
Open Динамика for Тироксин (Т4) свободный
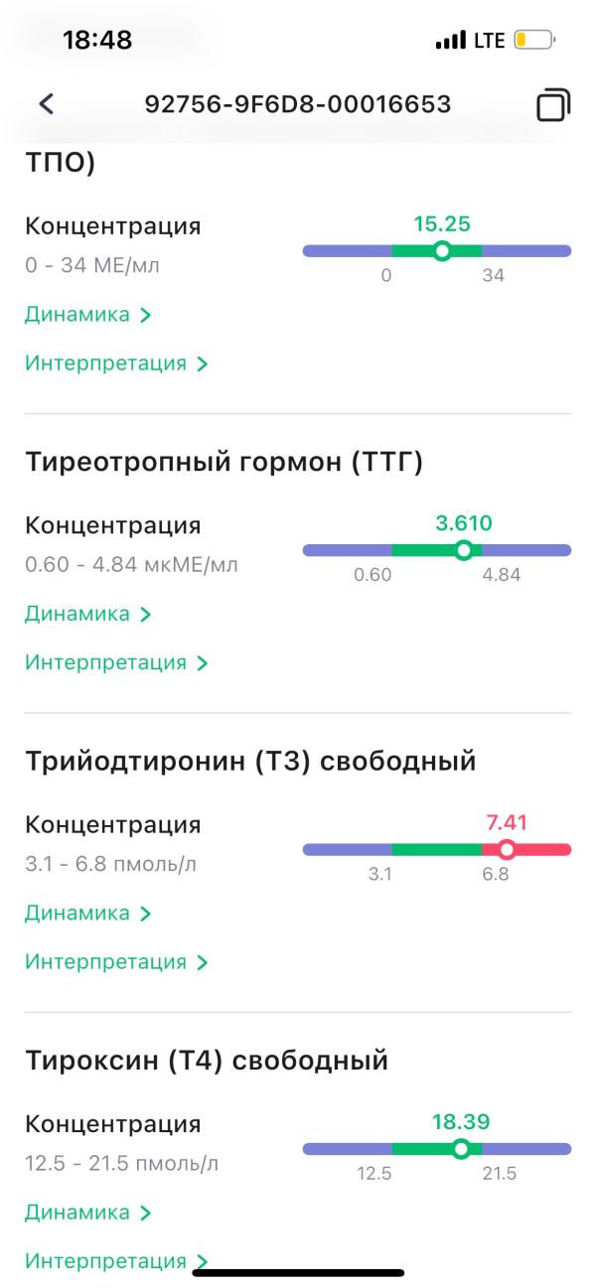tap(87, 1213)
